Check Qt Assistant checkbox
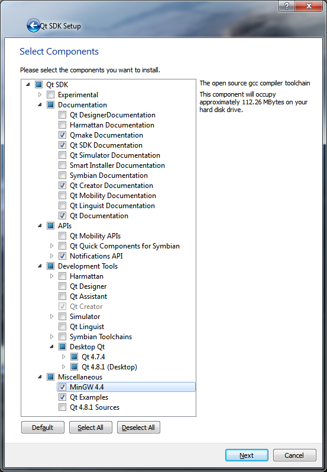Screen dimensions: 327x472 [62, 296]
